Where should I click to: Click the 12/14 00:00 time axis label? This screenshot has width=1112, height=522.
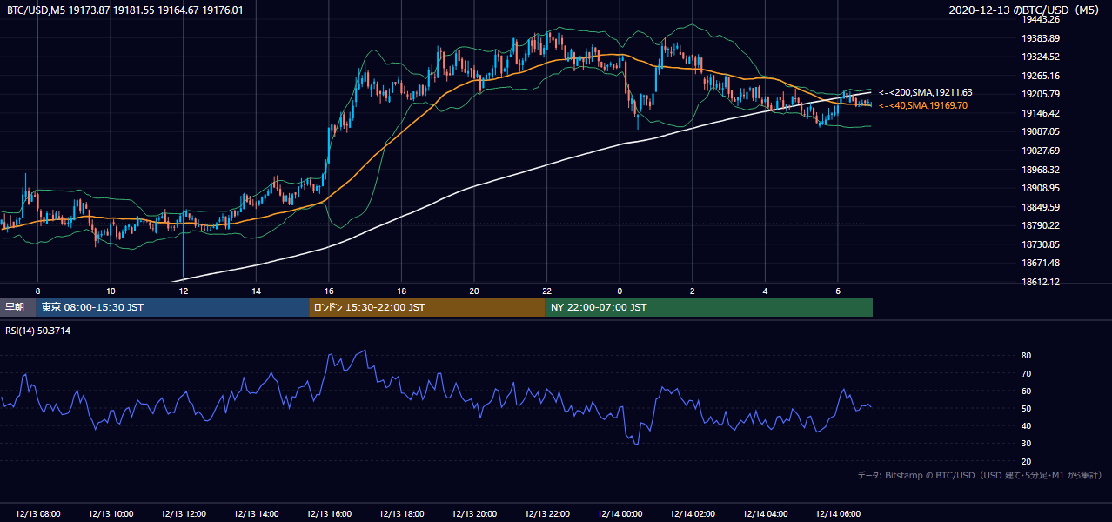pos(620,514)
